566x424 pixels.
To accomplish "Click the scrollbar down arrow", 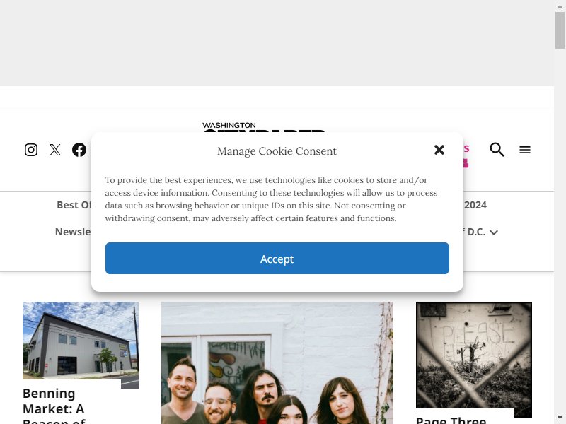I will click(x=560, y=418).
